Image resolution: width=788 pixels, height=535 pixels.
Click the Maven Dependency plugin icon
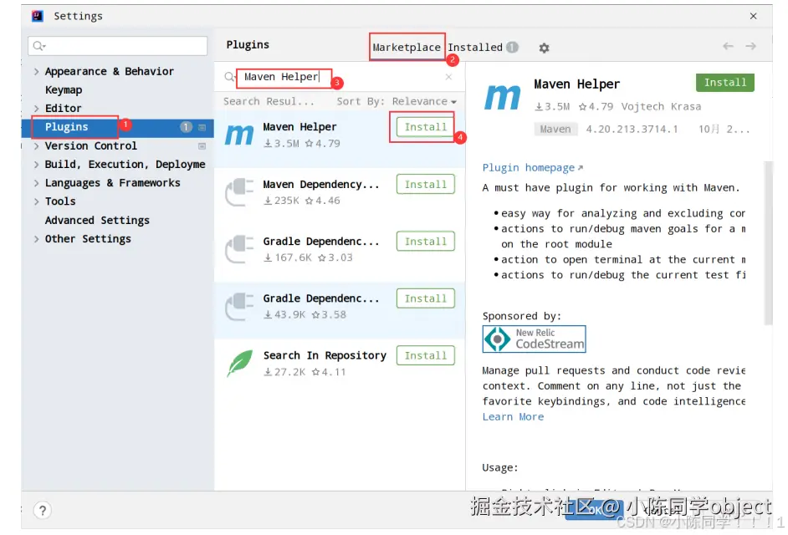point(239,192)
